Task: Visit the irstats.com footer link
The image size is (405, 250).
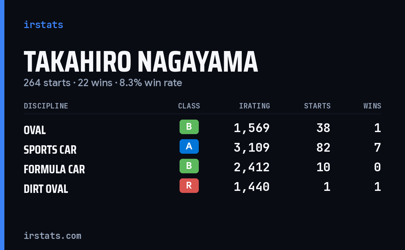Action: pyautogui.click(x=53, y=235)
